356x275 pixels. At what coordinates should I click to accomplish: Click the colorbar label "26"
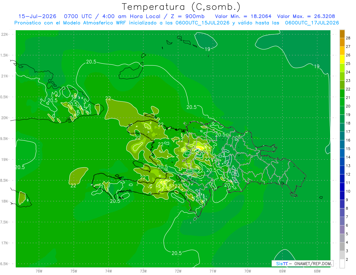(x=348, y=55)
